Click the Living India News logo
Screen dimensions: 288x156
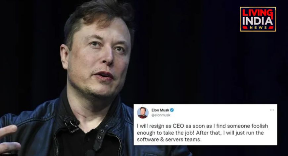[258, 19]
